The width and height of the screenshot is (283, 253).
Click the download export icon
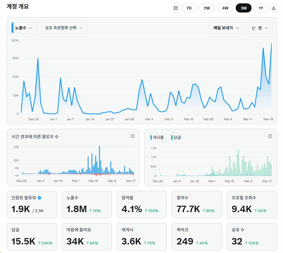tap(273, 8)
